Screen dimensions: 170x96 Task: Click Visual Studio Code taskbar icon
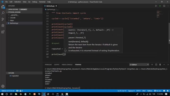44,94
